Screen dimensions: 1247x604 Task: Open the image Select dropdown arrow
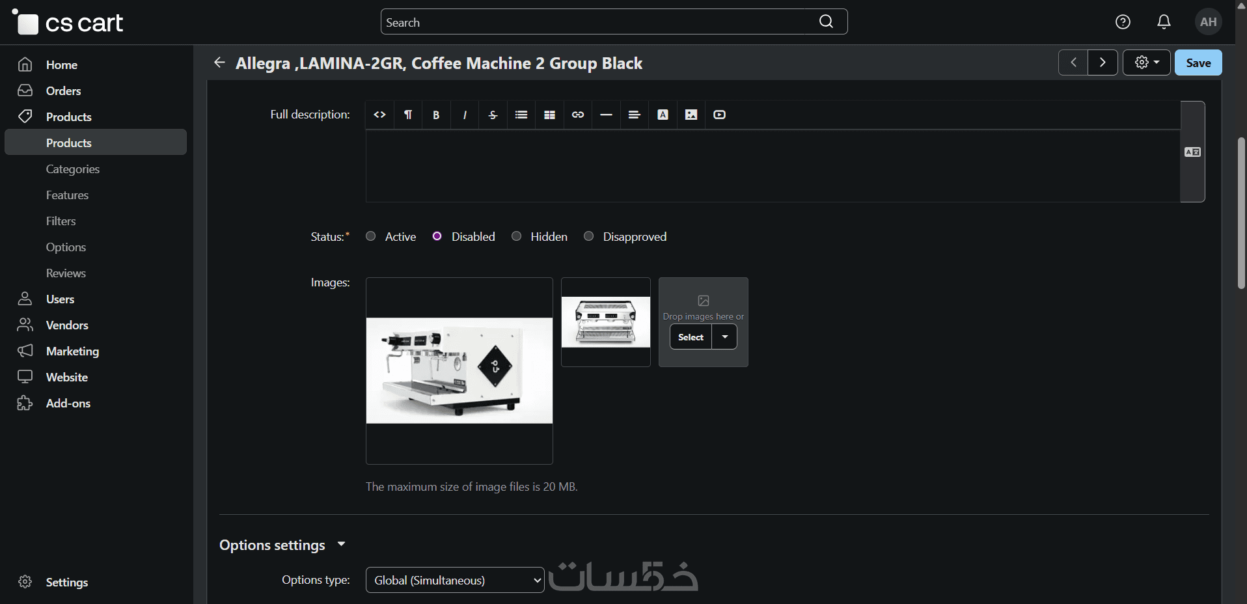pyautogui.click(x=725, y=337)
